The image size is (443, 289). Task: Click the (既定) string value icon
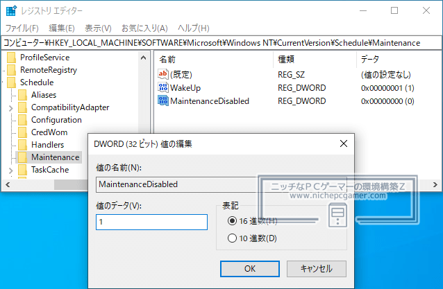click(x=163, y=74)
